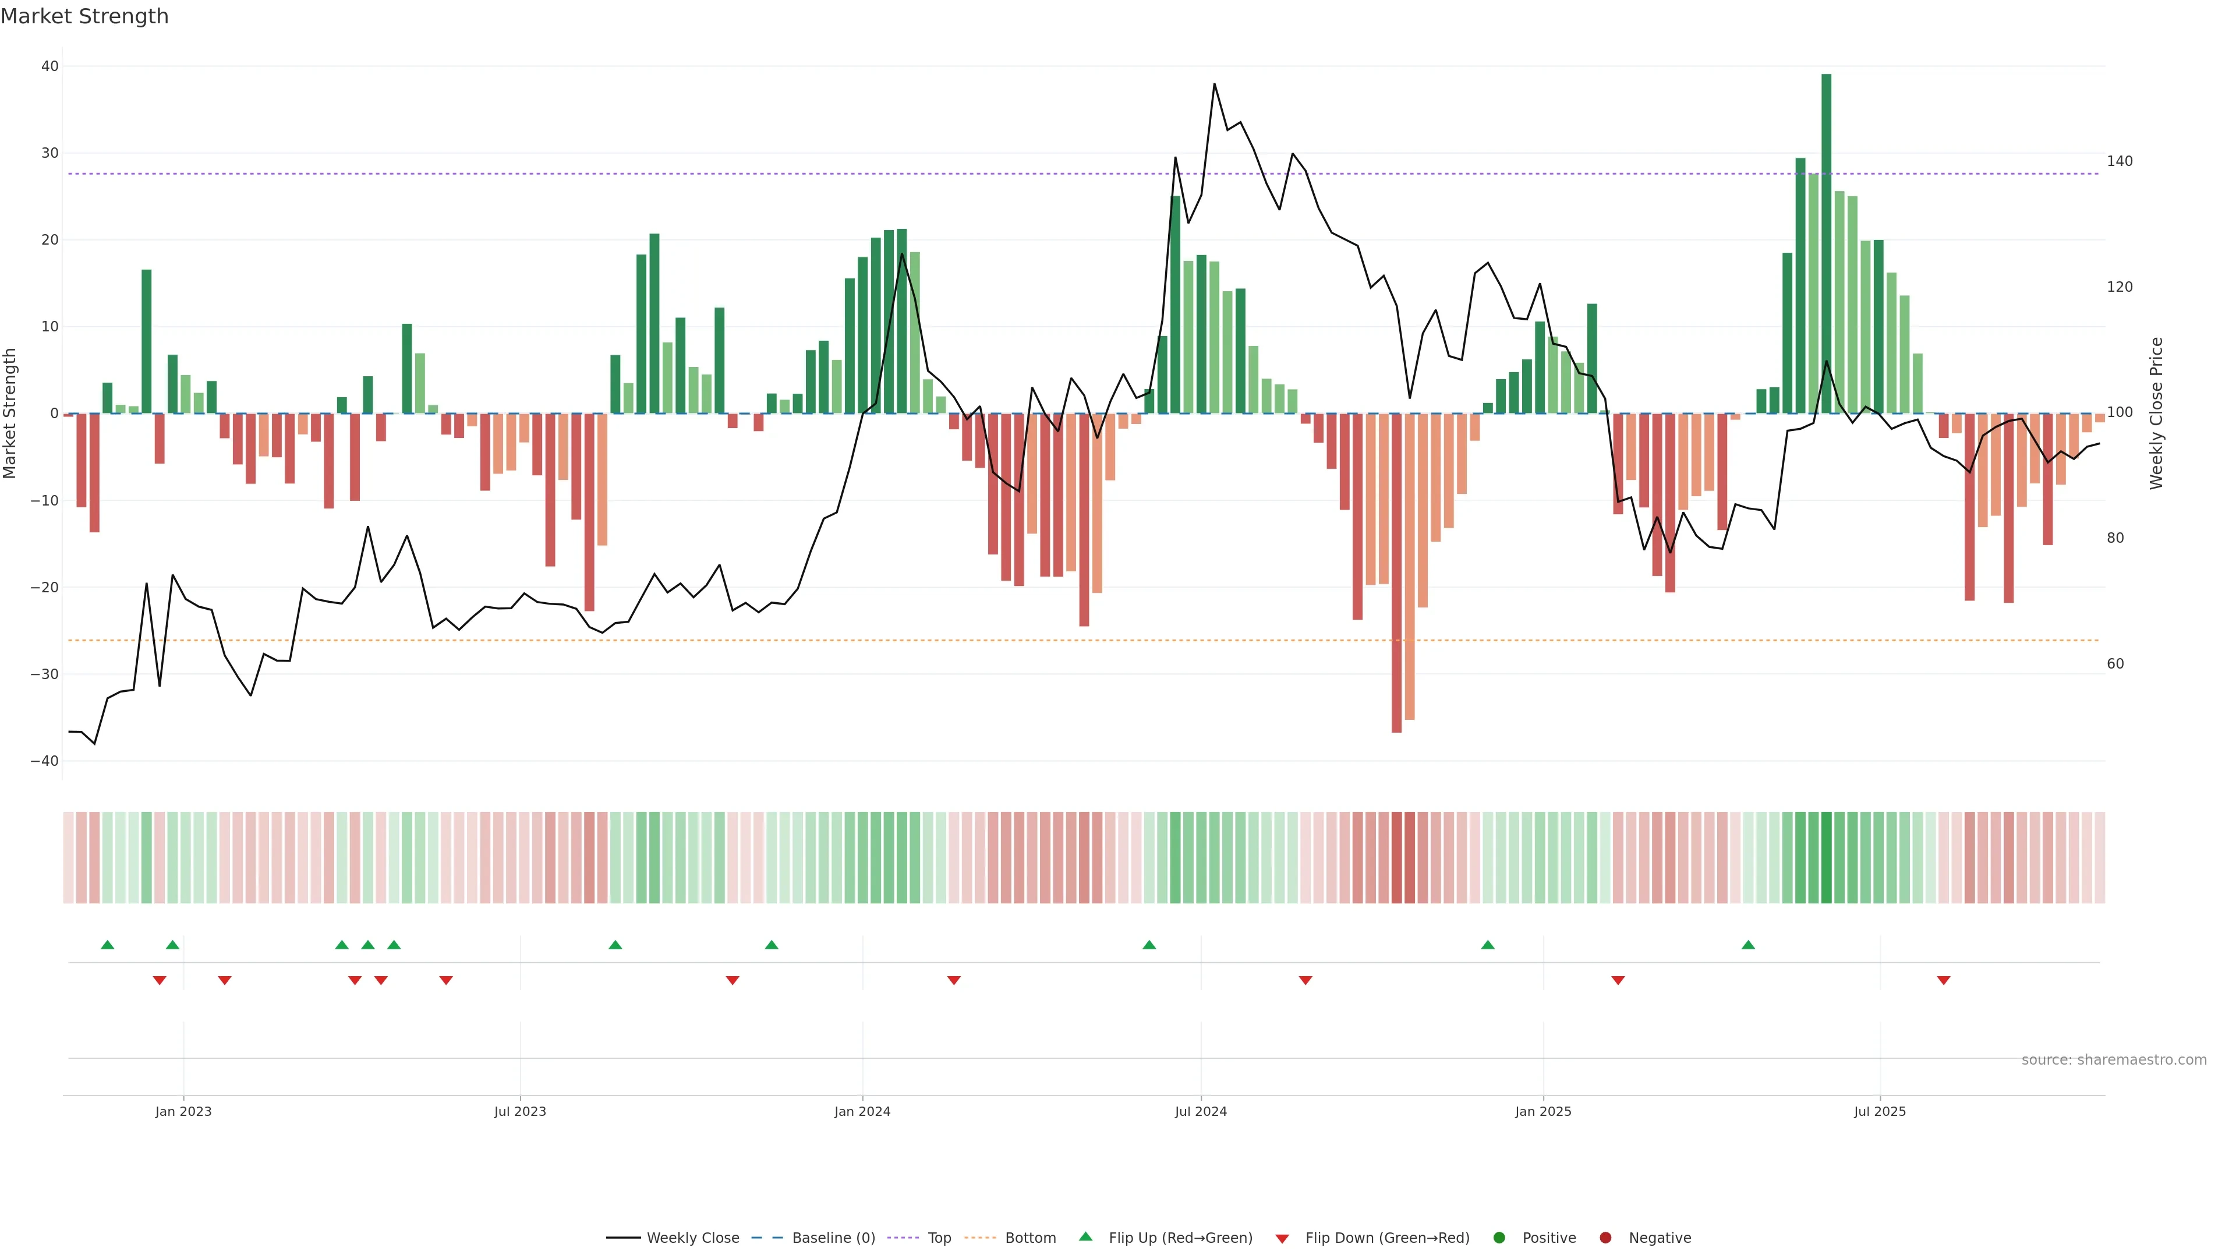Viewport: 2236px width, 1258px height.
Task: Click the Jul 2025 x-axis label
Action: pos(1879,1111)
